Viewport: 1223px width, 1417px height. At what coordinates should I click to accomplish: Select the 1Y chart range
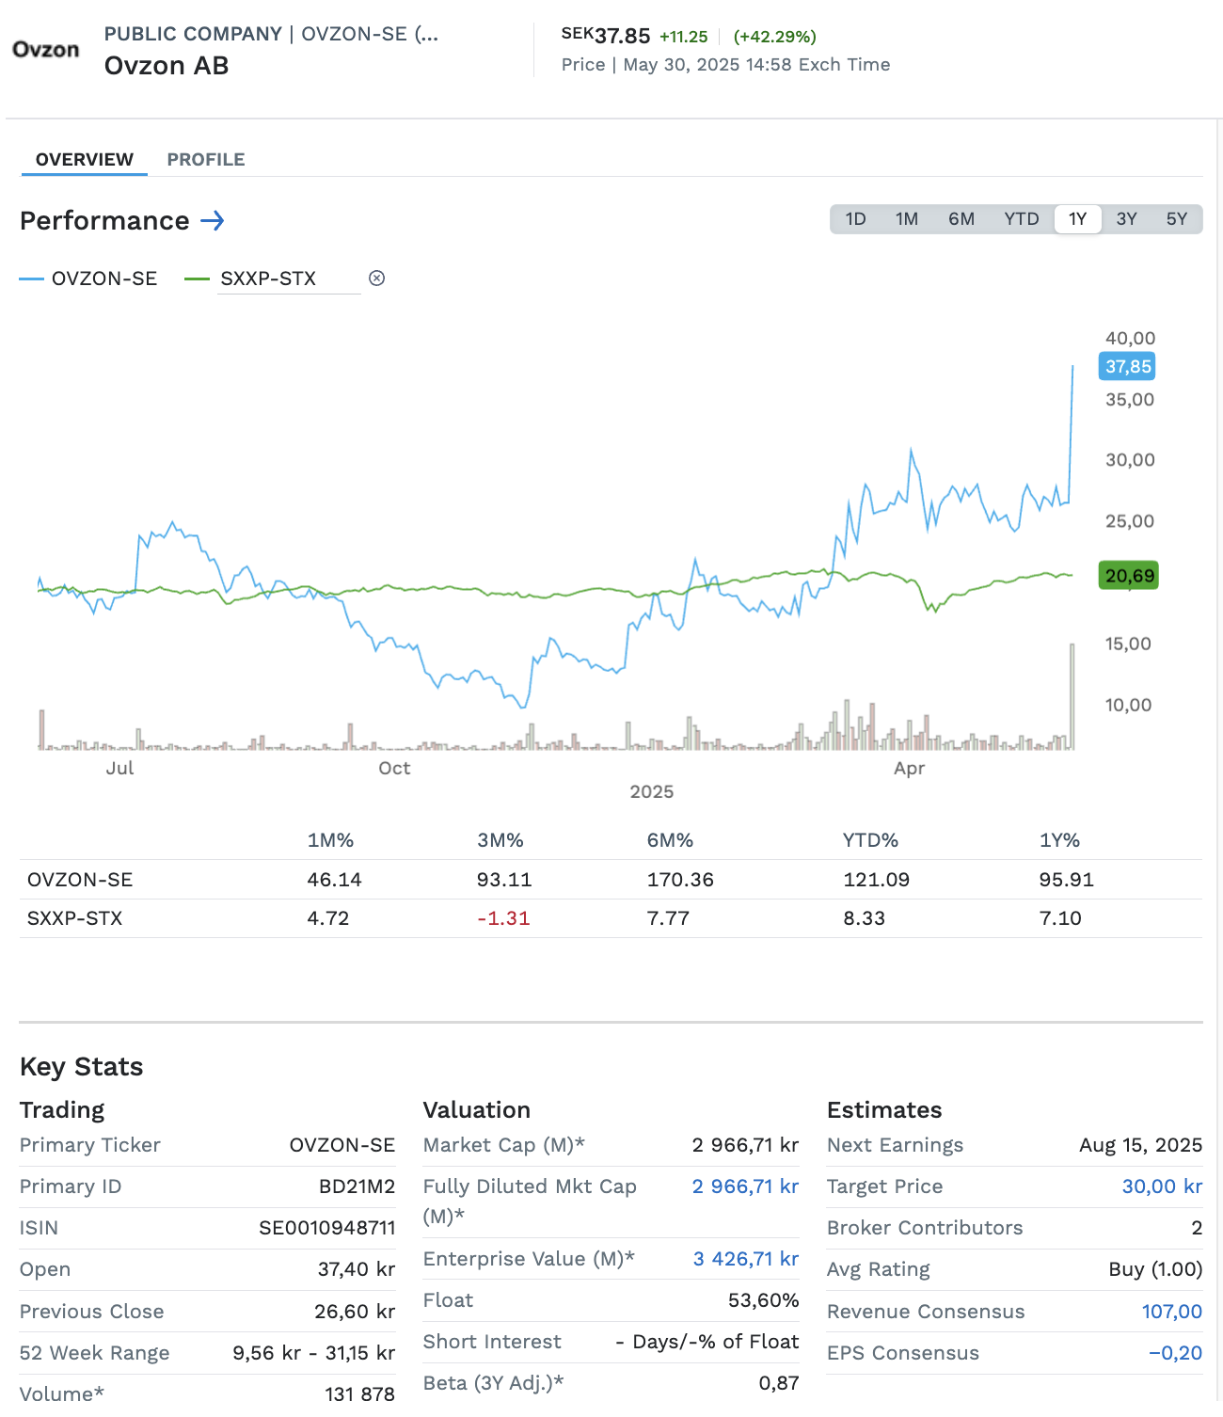click(1078, 219)
